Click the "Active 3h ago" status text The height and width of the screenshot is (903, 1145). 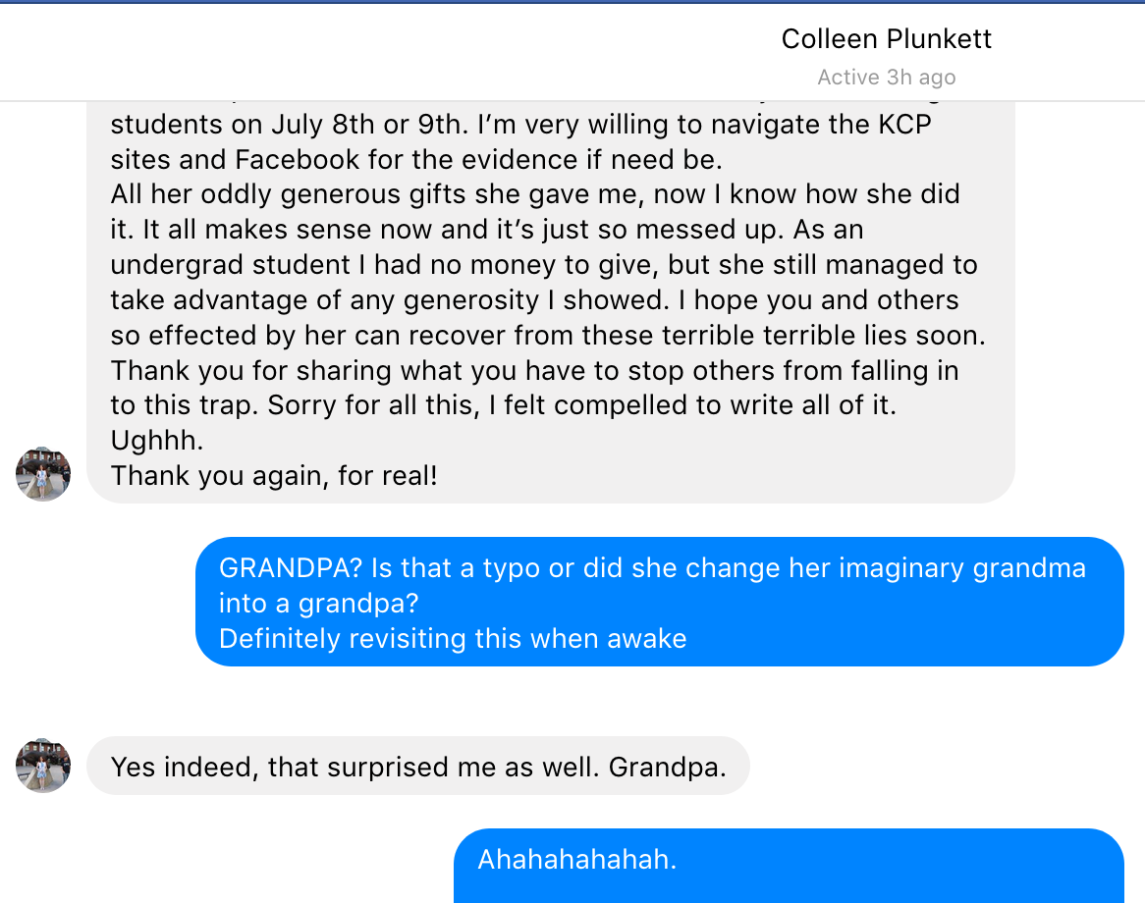(x=886, y=78)
